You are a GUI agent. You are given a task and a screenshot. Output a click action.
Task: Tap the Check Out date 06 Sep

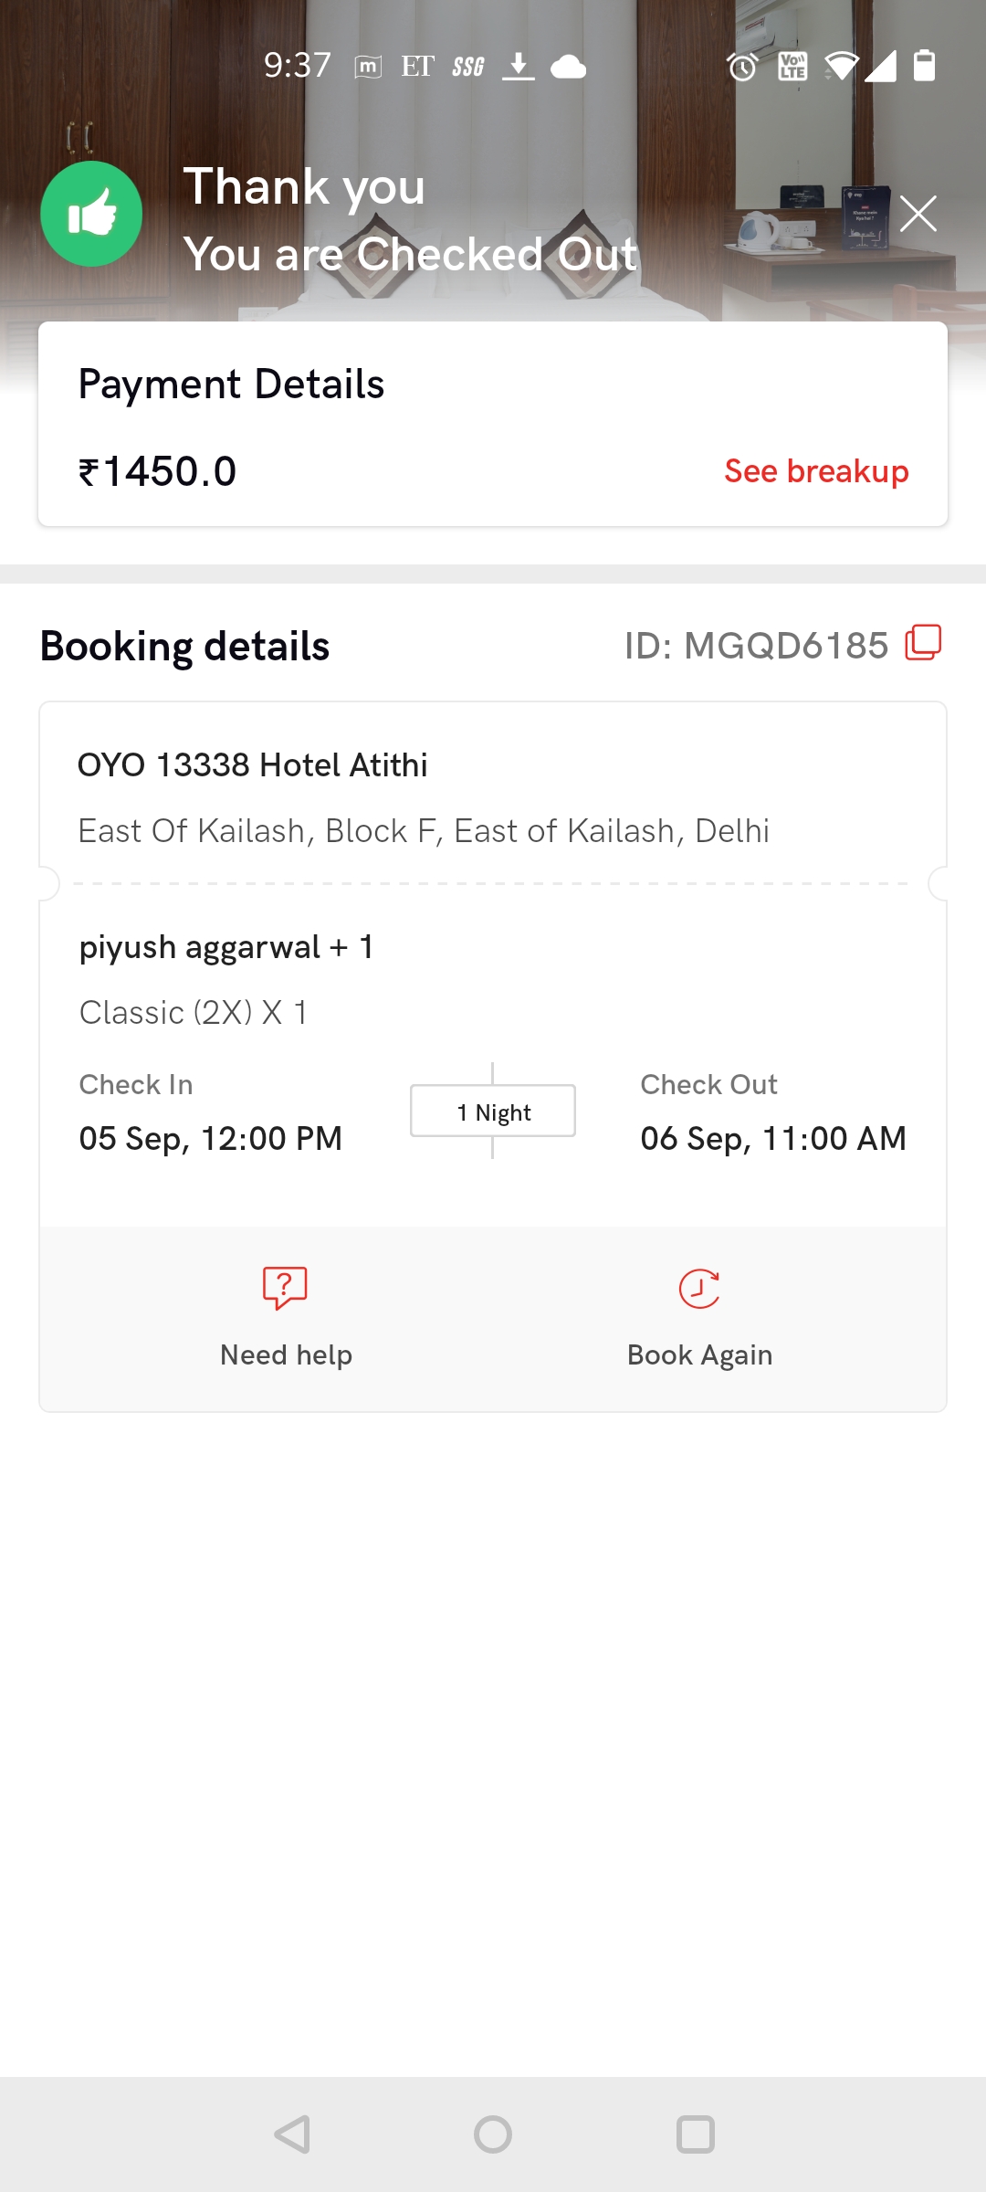[x=772, y=1138]
